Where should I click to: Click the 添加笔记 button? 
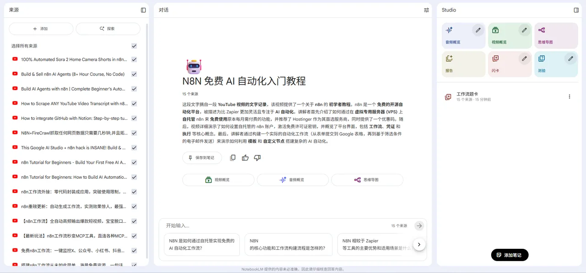(510, 255)
